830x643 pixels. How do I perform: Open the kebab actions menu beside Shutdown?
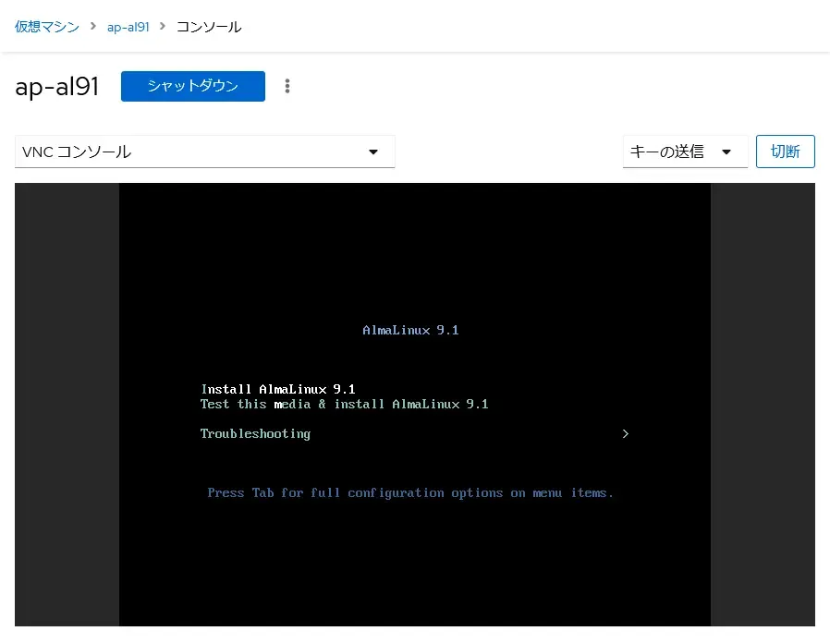click(x=287, y=86)
